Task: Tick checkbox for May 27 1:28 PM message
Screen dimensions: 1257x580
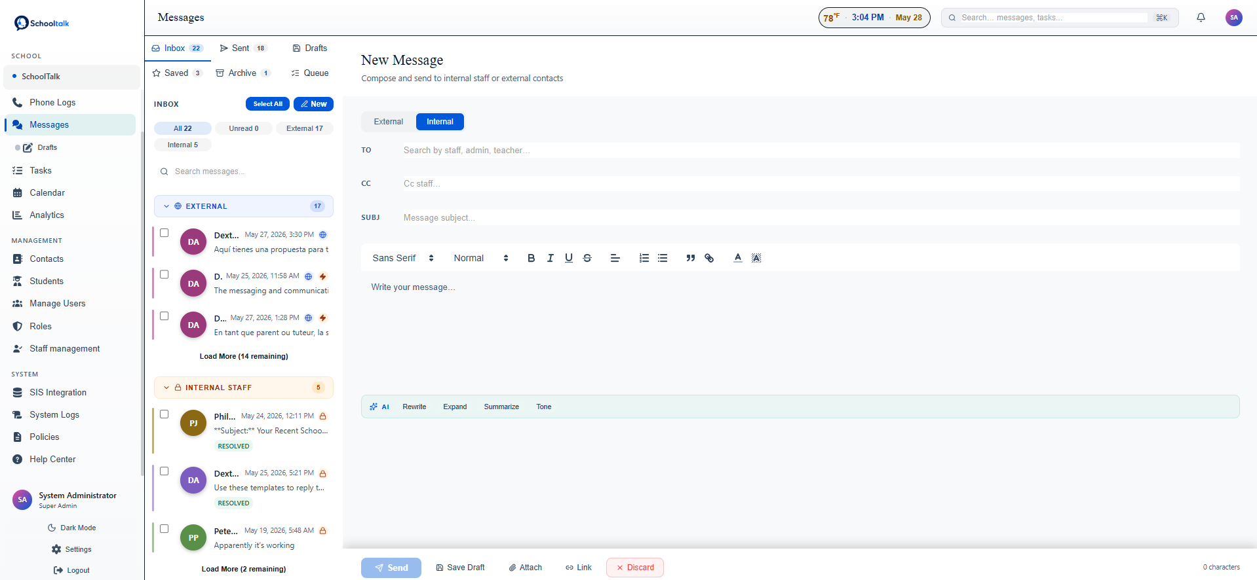Action: click(164, 316)
